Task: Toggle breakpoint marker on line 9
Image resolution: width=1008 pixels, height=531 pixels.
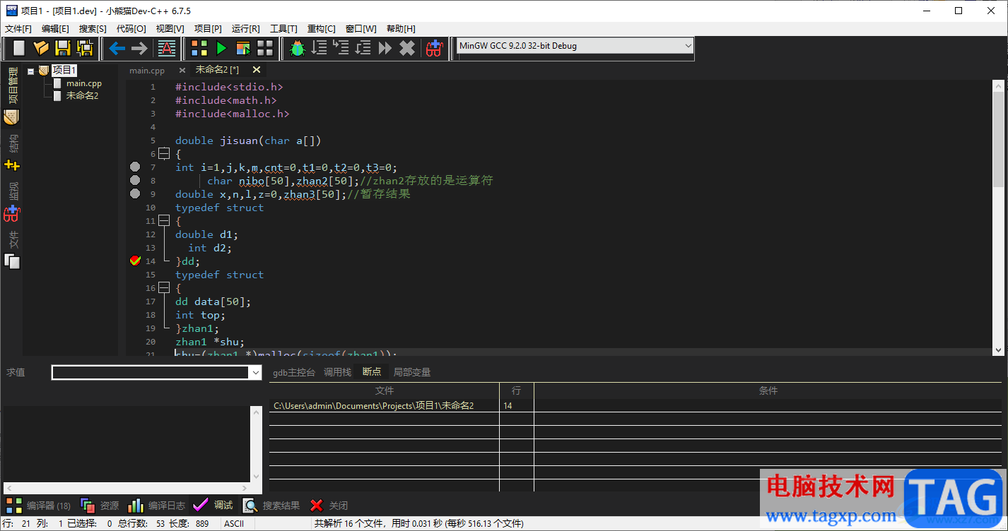Action: click(136, 194)
